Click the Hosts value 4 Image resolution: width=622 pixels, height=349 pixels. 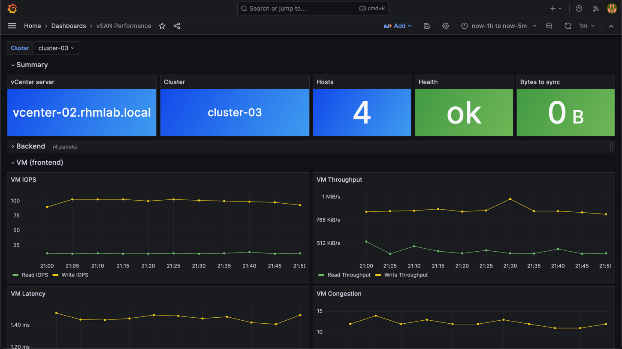362,113
